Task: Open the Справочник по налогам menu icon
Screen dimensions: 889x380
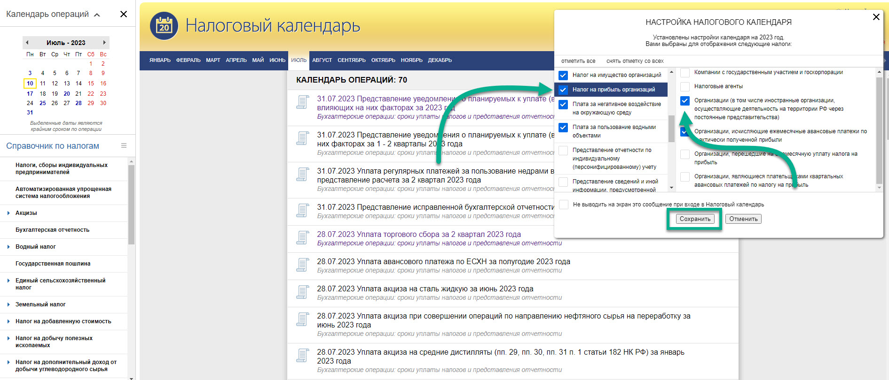Action: pyautogui.click(x=124, y=146)
